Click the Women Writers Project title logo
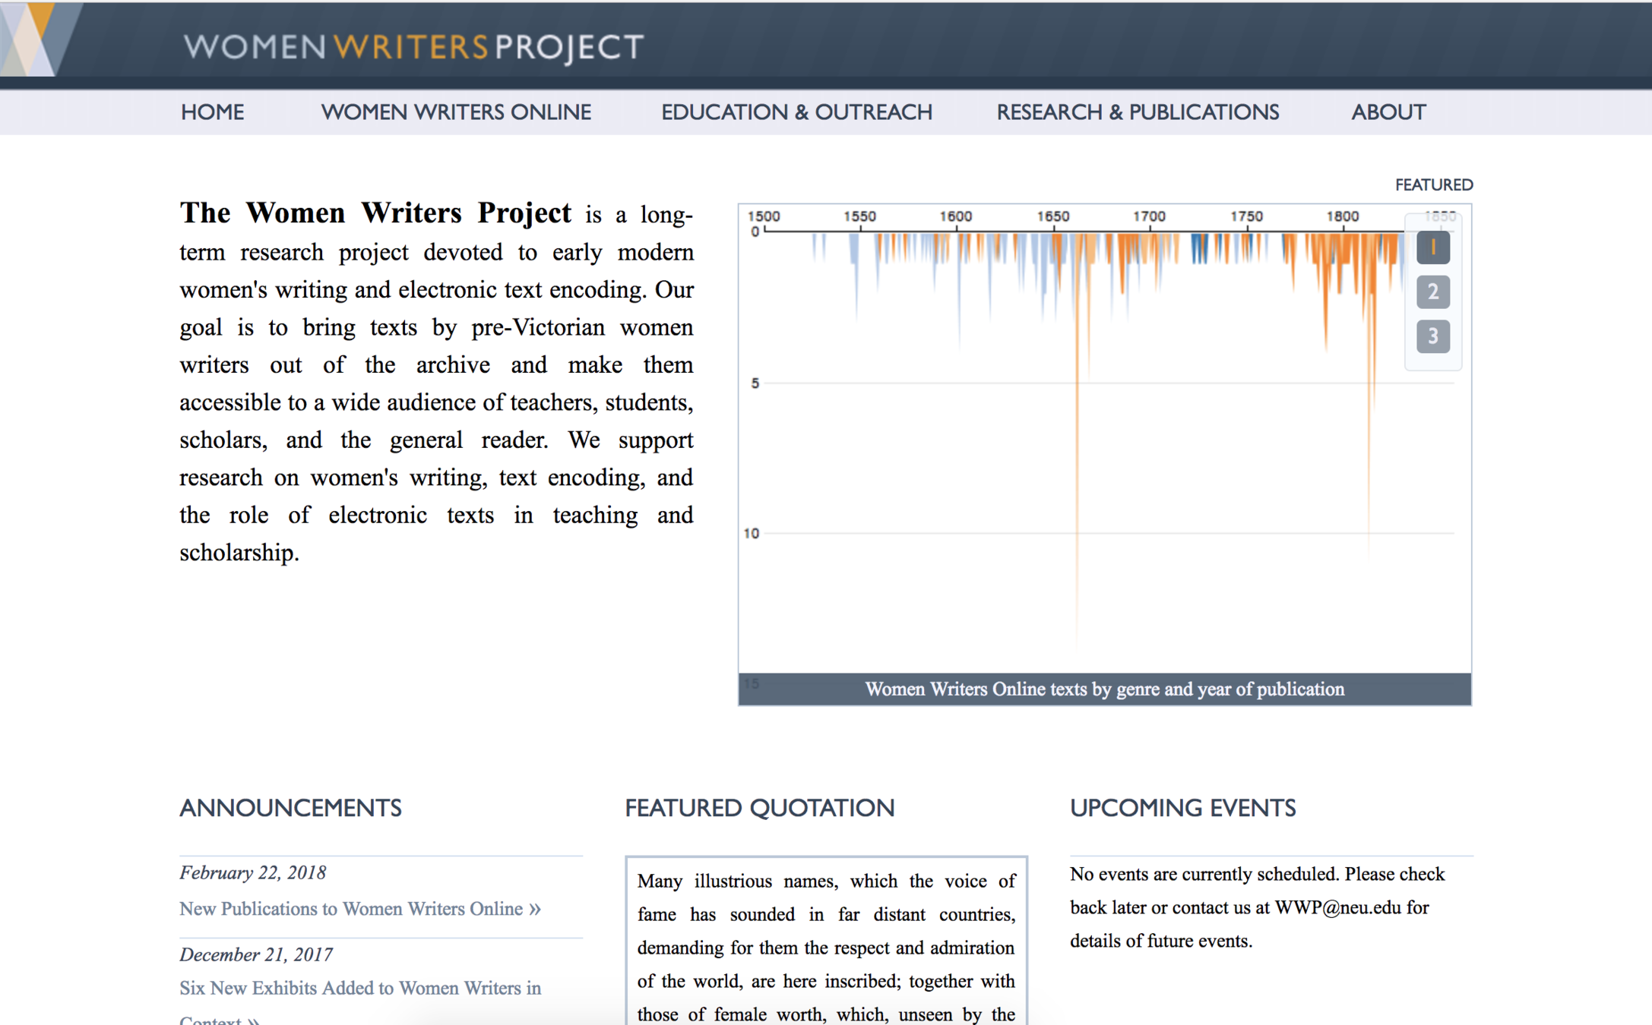The width and height of the screenshot is (1652, 1025). [x=413, y=47]
